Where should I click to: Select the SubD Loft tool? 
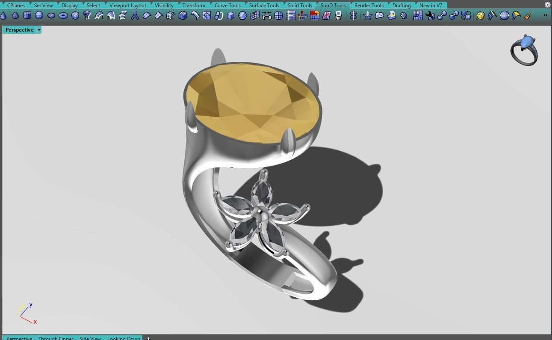tap(123, 16)
